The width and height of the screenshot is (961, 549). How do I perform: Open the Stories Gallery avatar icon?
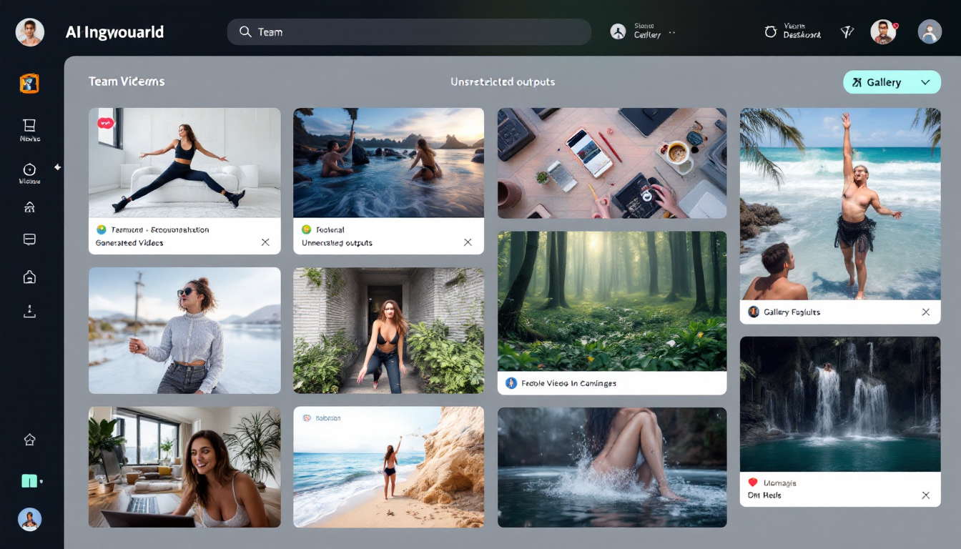pyautogui.click(x=619, y=31)
